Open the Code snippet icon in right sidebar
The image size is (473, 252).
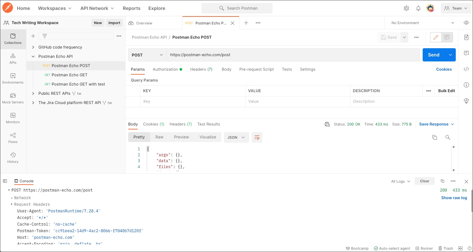tap(466, 69)
